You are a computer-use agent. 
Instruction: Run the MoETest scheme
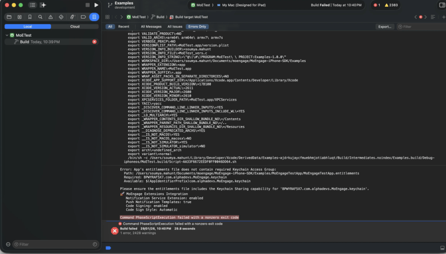tap(96, 5)
